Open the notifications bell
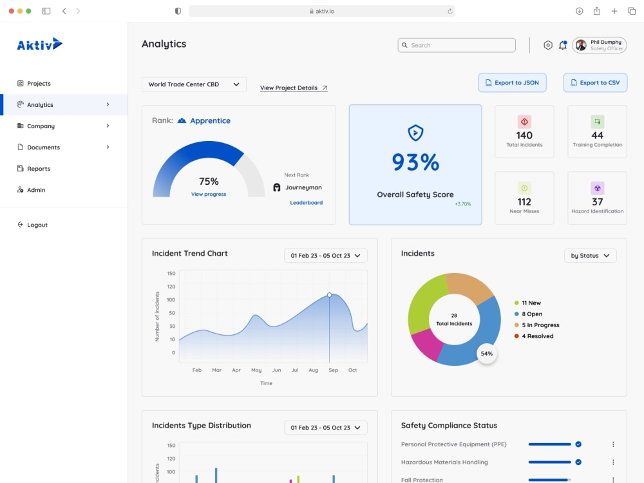This screenshot has height=483, width=644. 563,45
